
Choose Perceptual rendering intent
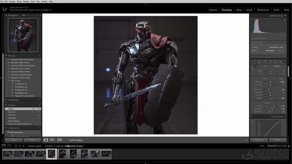coord(270,51)
